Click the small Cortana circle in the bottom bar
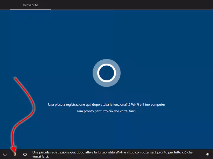213x159 pixels. (25, 154)
